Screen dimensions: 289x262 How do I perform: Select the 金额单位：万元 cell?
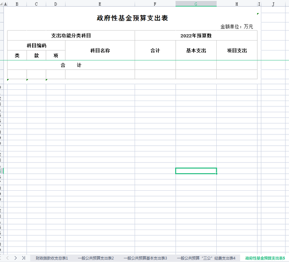click(x=236, y=27)
